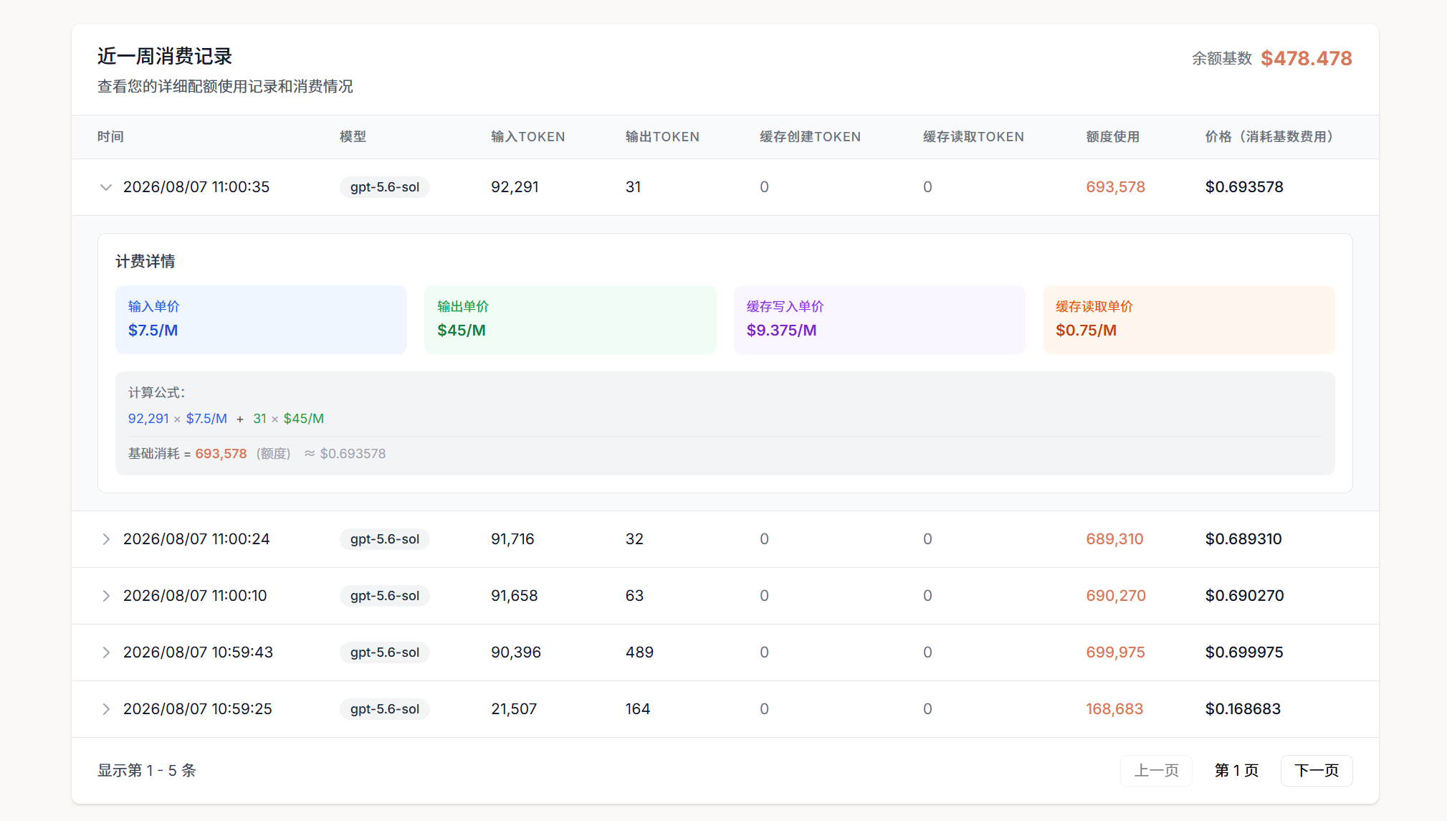Click the 模型 column header
Viewport: 1447px width, 821px height.
click(x=353, y=137)
